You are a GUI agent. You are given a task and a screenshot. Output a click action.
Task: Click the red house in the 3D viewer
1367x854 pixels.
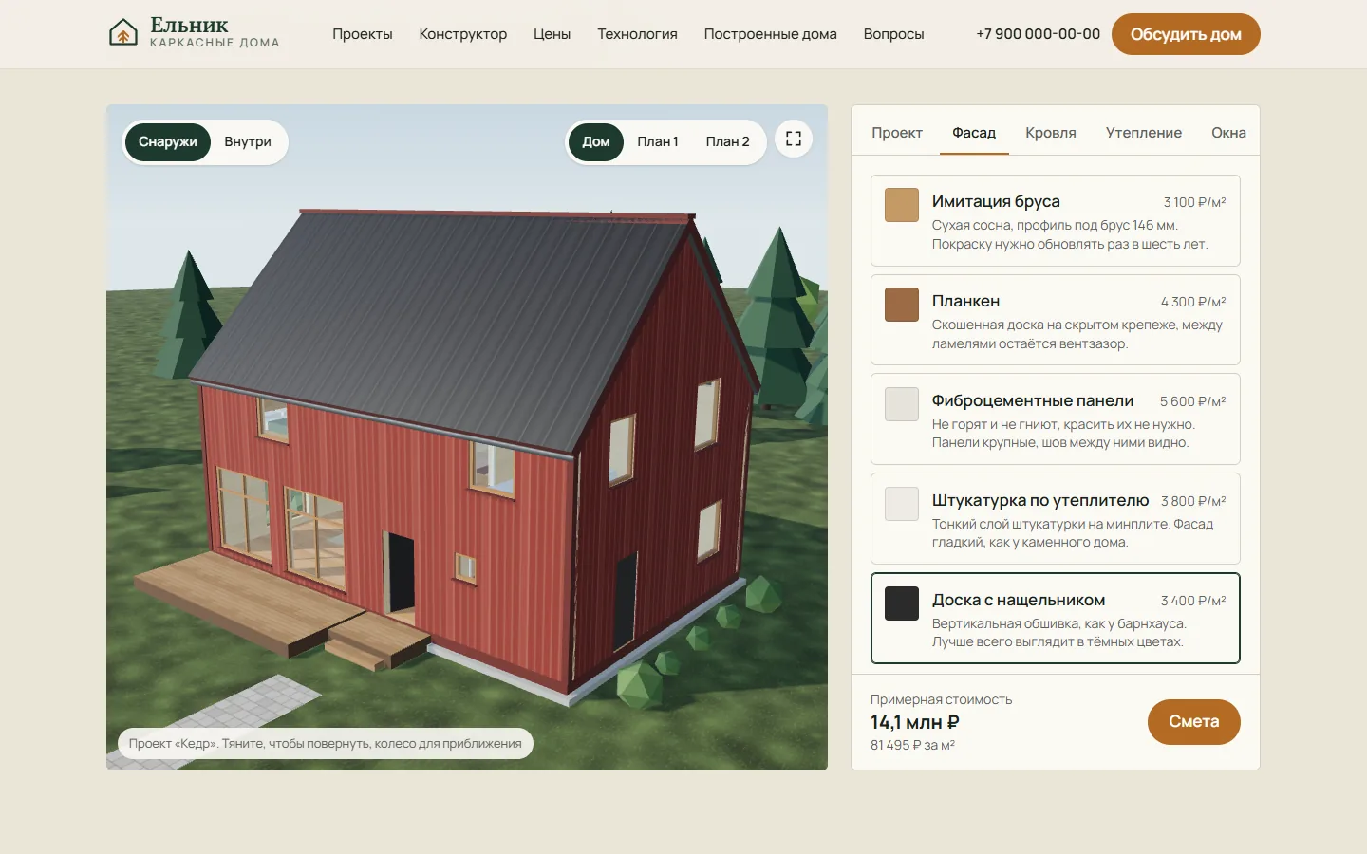(x=475, y=455)
